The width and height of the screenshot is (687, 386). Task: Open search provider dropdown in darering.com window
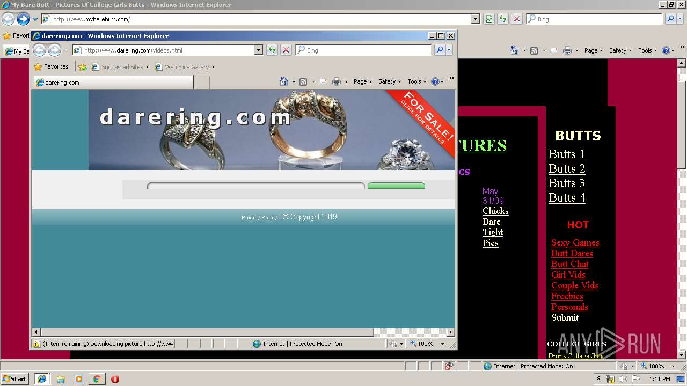(449, 50)
